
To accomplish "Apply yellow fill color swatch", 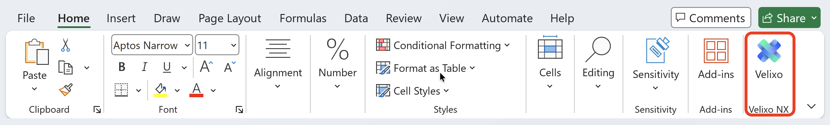I will coord(160,90).
